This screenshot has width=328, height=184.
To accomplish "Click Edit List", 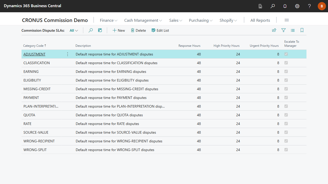I will point(160,30).
